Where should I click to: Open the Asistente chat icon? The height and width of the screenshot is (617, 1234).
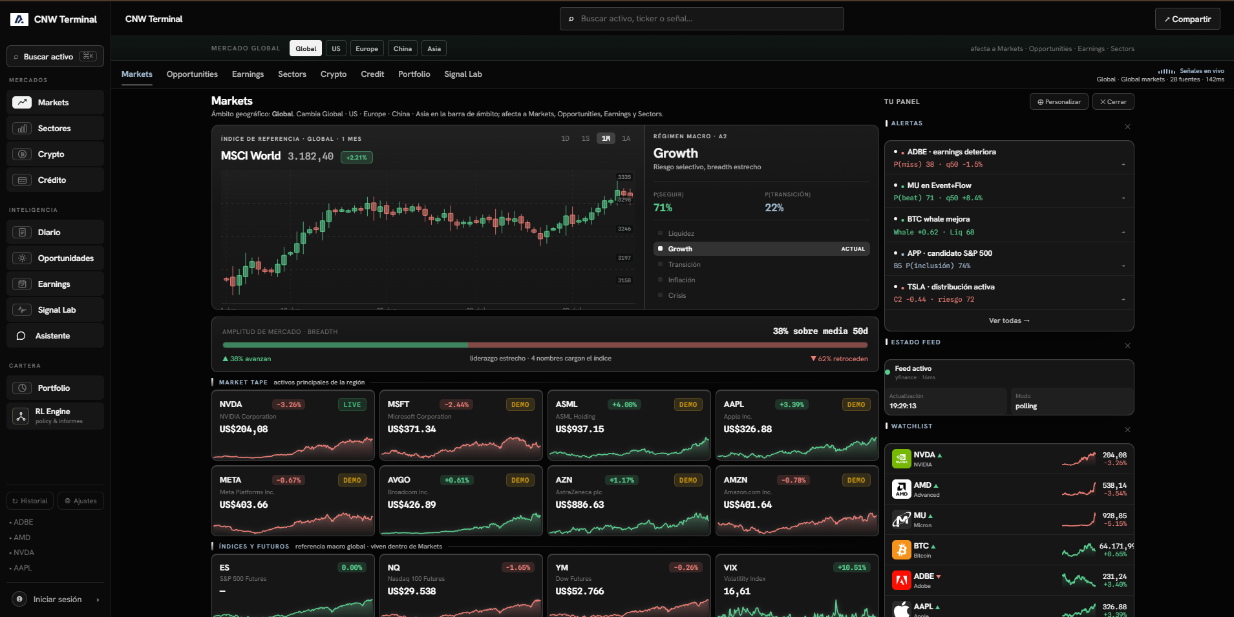[21, 335]
